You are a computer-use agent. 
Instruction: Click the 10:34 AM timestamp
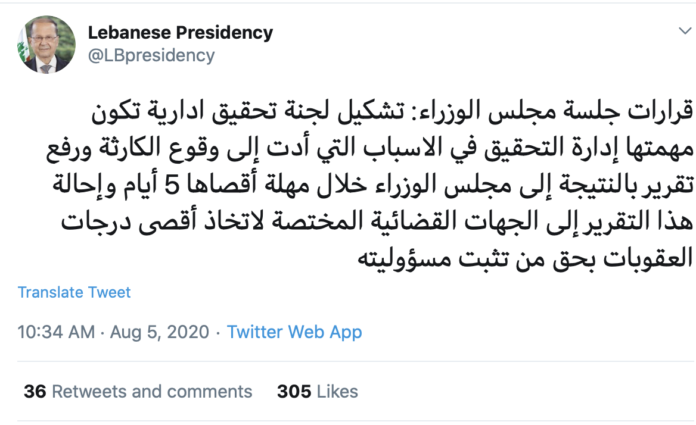(x=56, y=332)
